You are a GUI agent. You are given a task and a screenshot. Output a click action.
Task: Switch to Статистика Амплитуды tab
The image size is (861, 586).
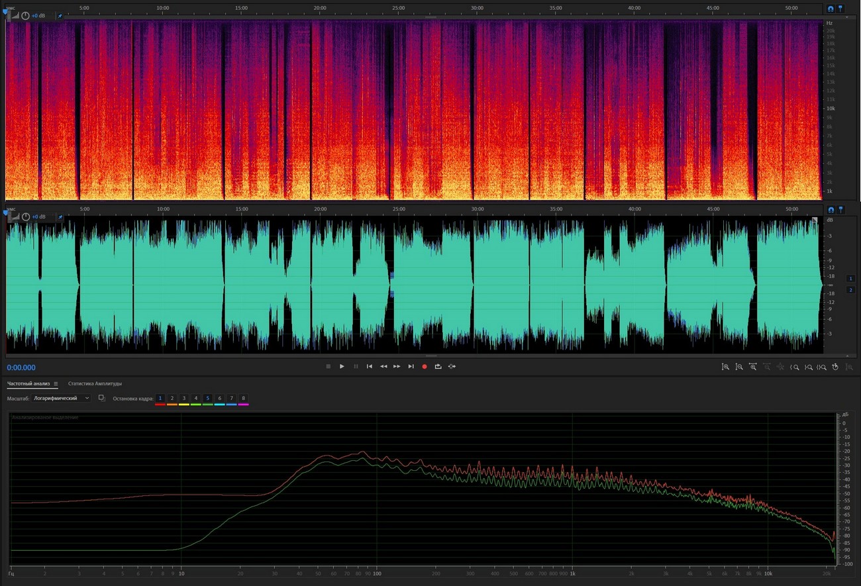[x=95, y=383]
